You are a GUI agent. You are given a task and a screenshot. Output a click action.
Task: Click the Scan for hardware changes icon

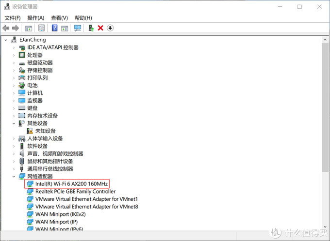click(x=78, y=28)
